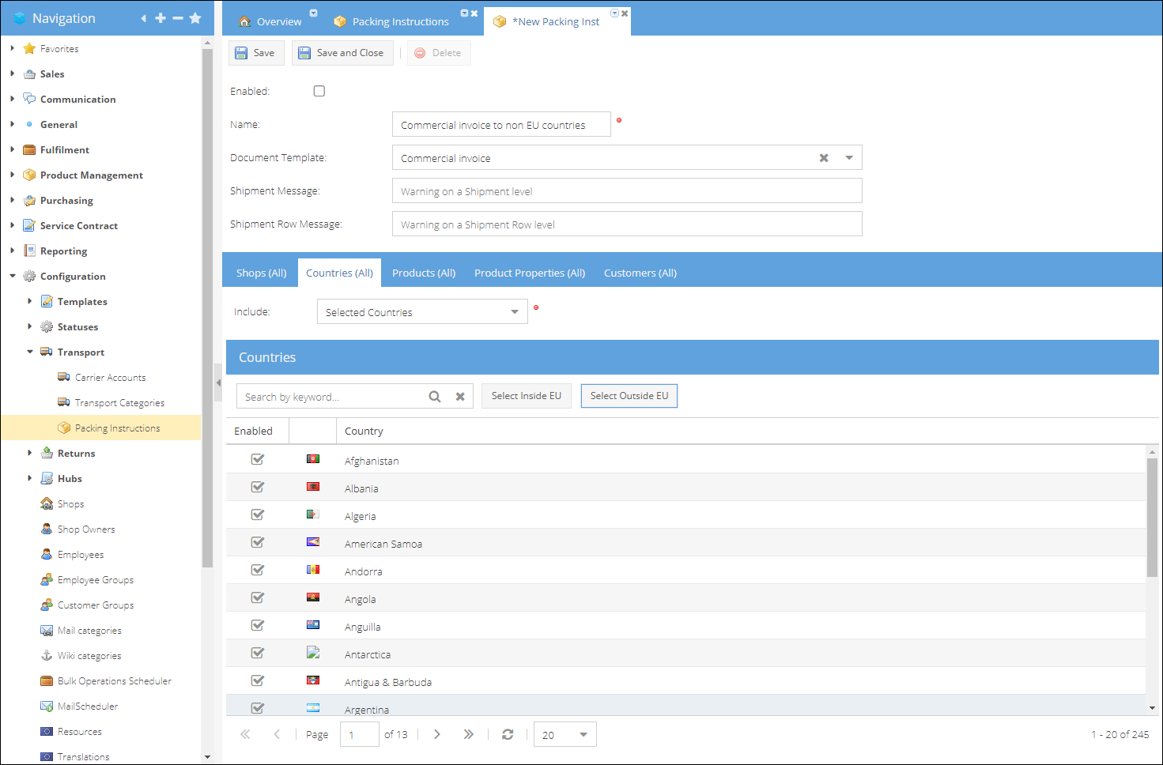Uncheck Andorra country checkbox
The height and width of the screenshot is (765, 1163).
pos(258,570)
